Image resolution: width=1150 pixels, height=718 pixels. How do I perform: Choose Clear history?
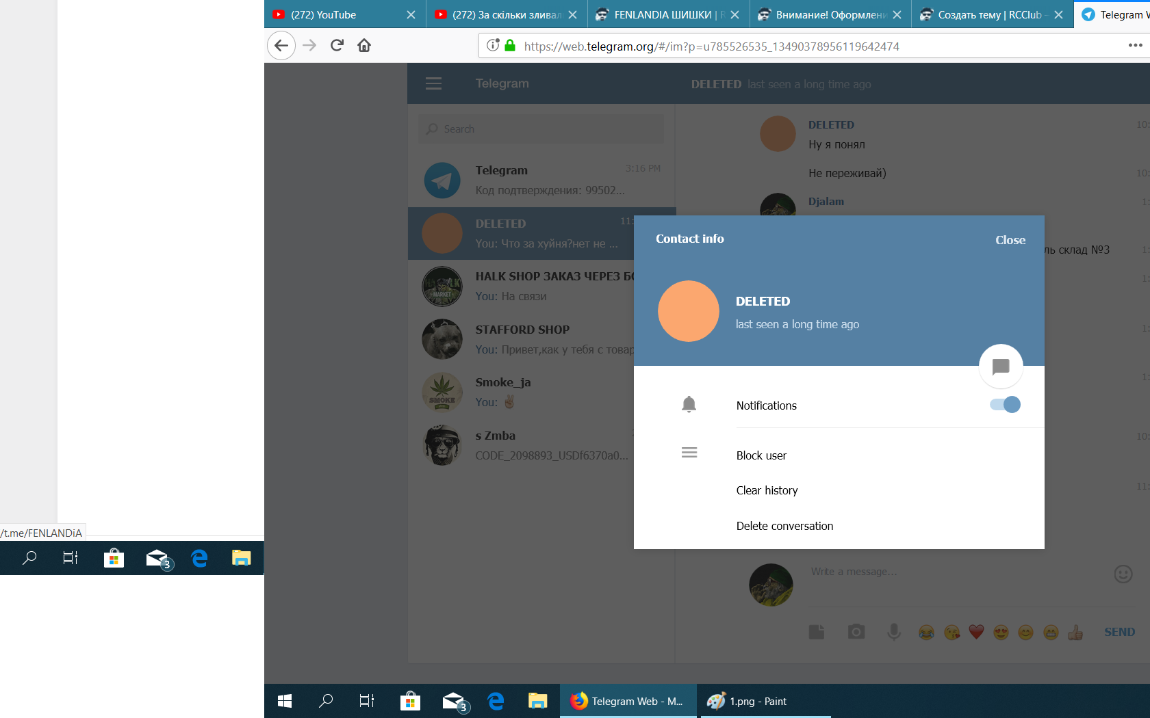[767, 490]
